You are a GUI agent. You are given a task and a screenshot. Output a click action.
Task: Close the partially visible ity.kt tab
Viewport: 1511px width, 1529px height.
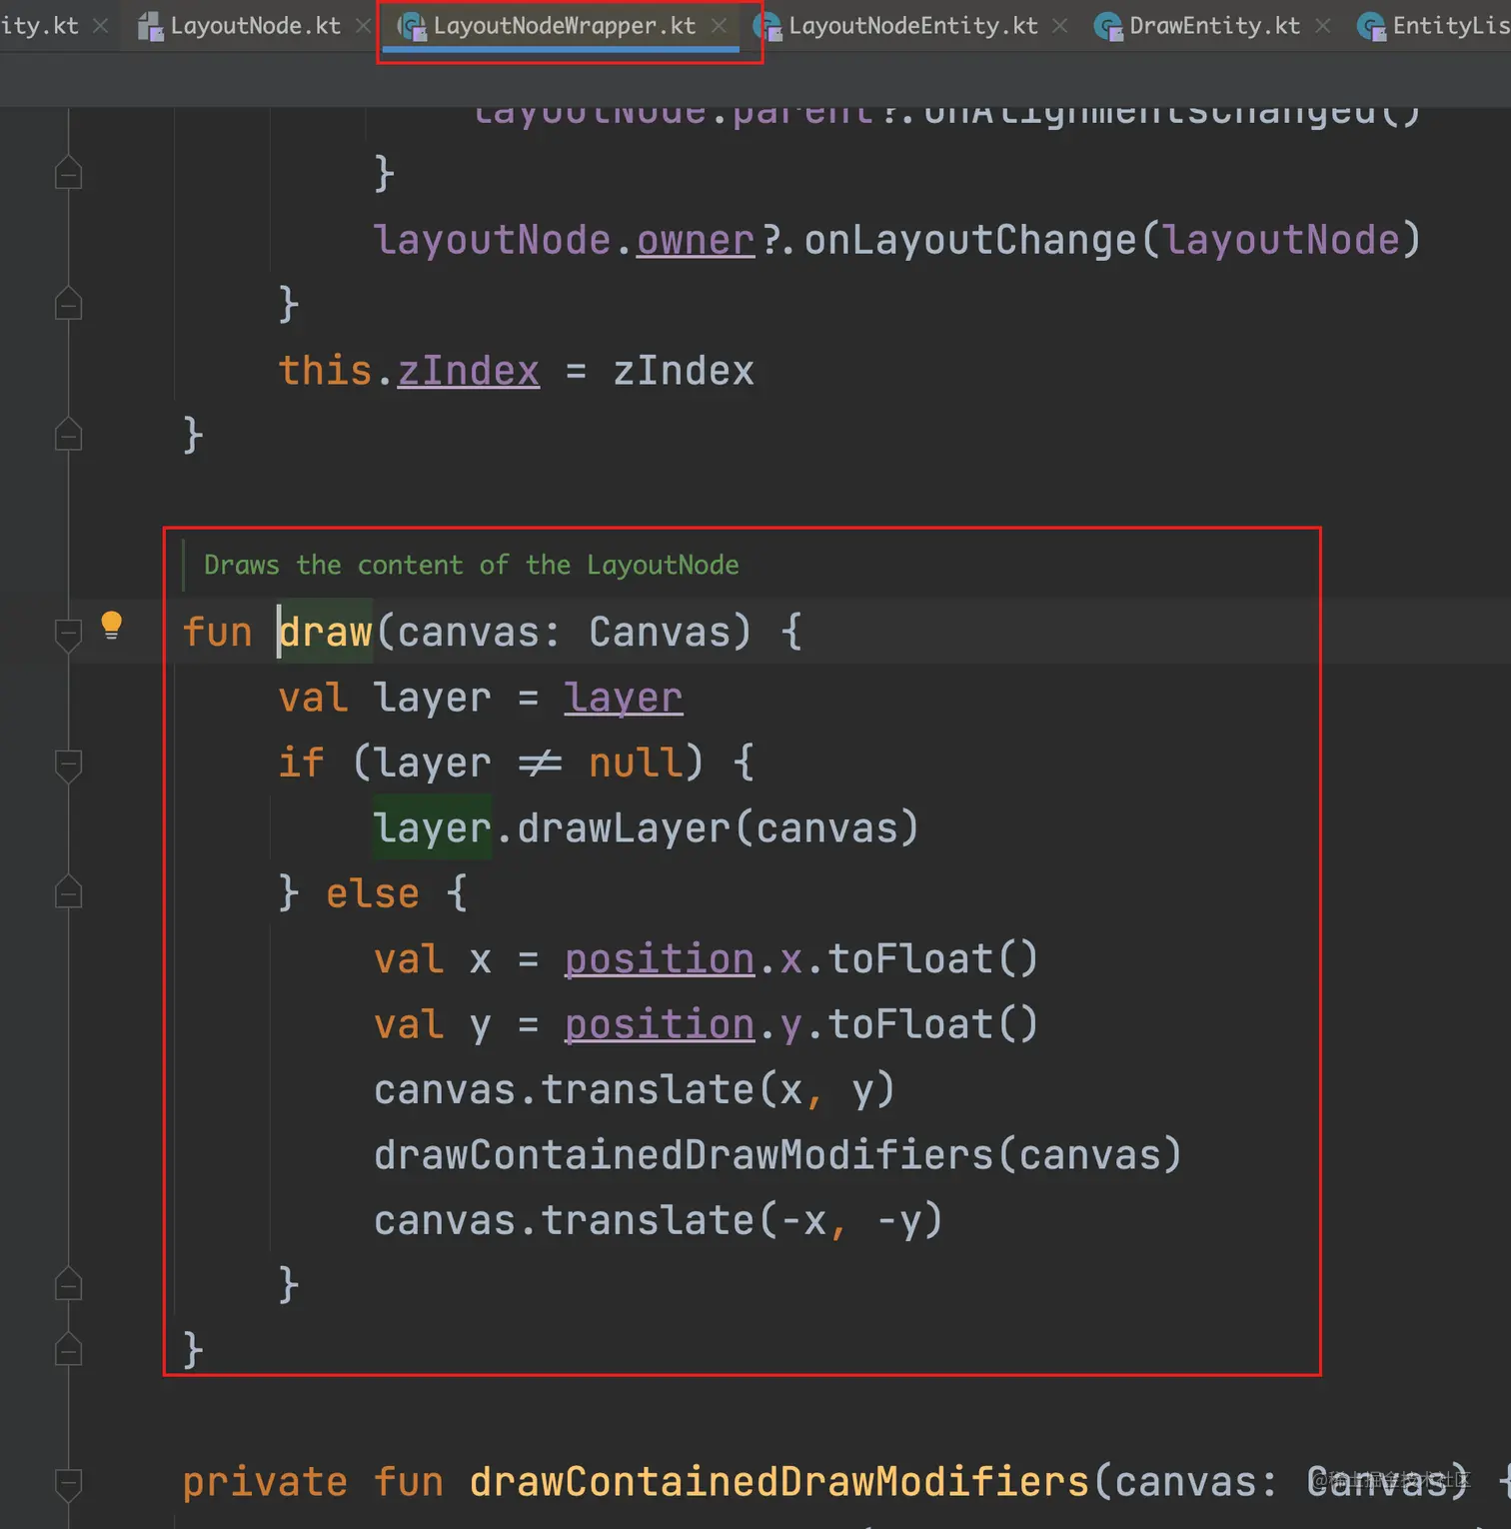100,26
